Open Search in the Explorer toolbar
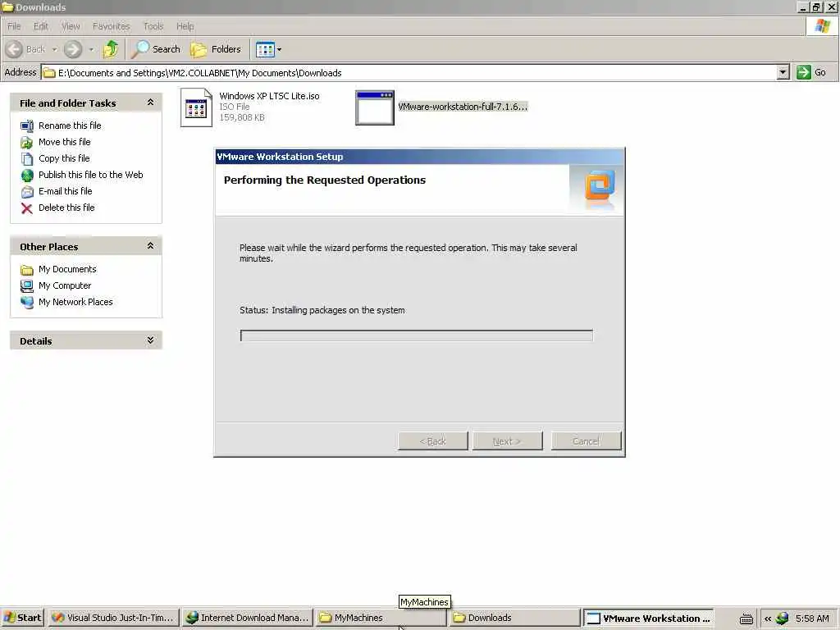Screen dimensions: 840x630 (x=156, y=49)
